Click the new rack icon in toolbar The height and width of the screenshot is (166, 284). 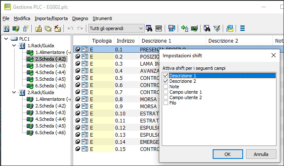6,28
